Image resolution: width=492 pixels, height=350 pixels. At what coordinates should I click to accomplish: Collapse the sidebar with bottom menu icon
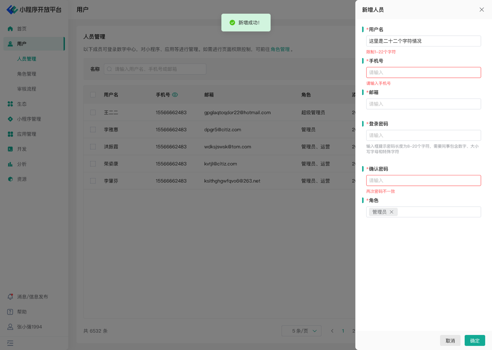click(x=10, y=343)
